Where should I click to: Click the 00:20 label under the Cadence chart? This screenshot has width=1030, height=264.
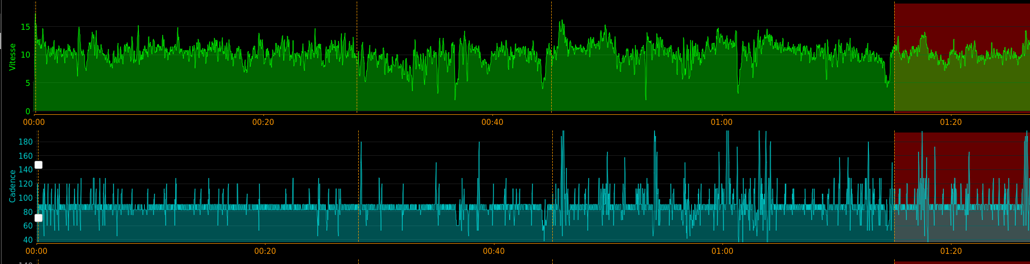(265, 251)
